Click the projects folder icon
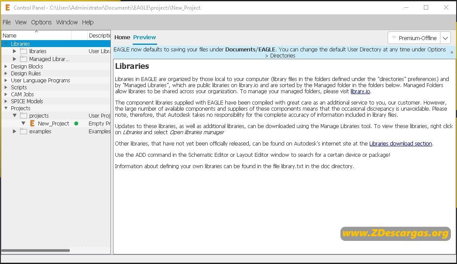The width and height of the screenshot is (457, 264). (24, 116)
